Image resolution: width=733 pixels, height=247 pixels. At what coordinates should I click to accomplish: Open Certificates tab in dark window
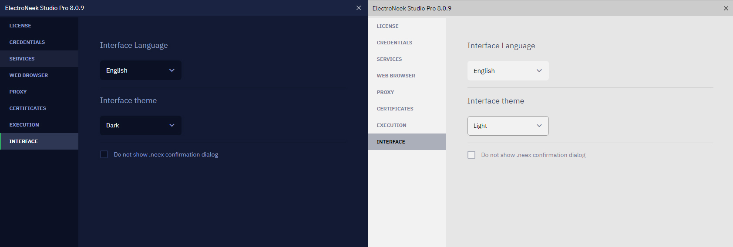tap(39, 108)
